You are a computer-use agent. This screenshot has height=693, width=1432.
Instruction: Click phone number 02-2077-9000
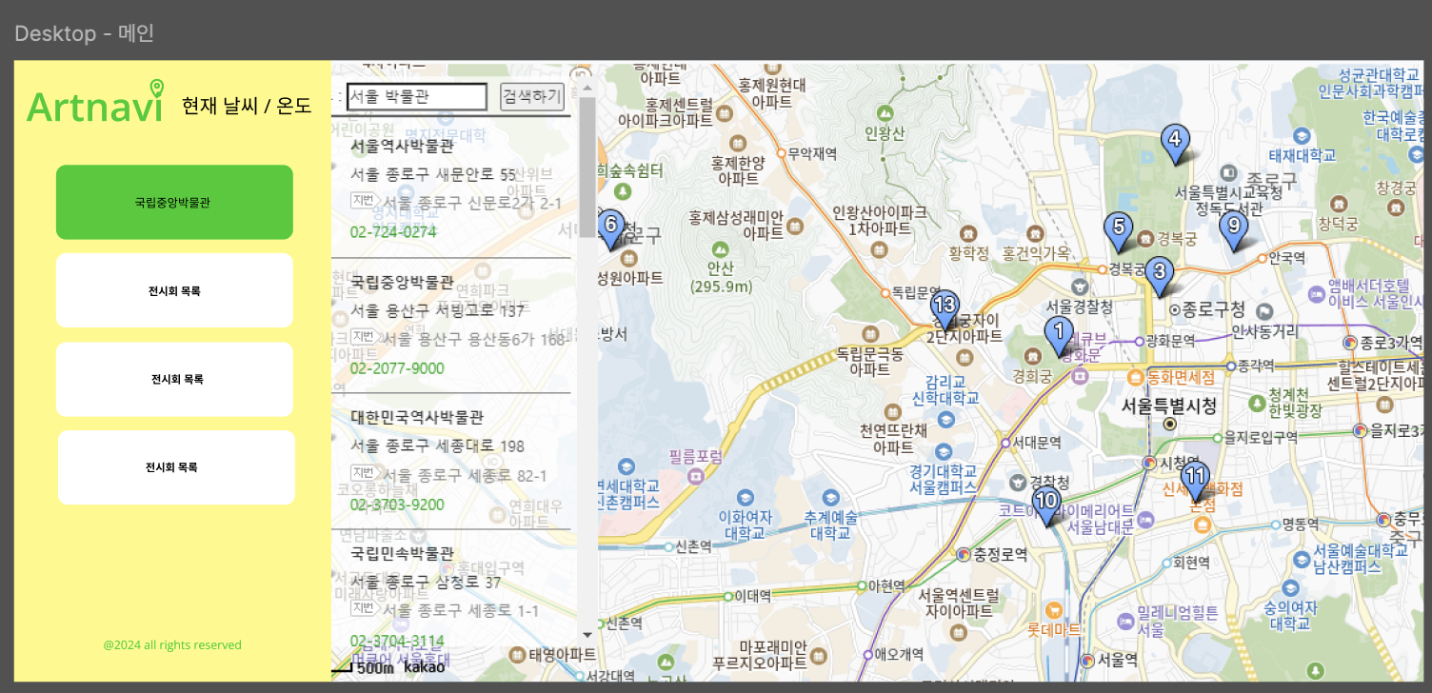[x=397, y=368]
